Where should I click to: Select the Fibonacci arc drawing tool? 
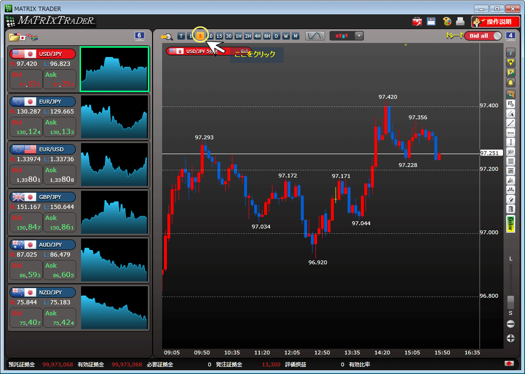511,152
